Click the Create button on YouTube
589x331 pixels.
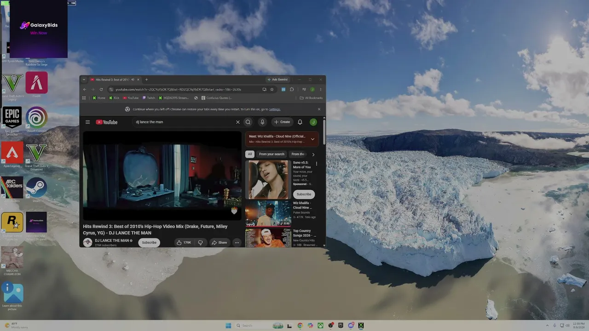[x=282, y=122]
